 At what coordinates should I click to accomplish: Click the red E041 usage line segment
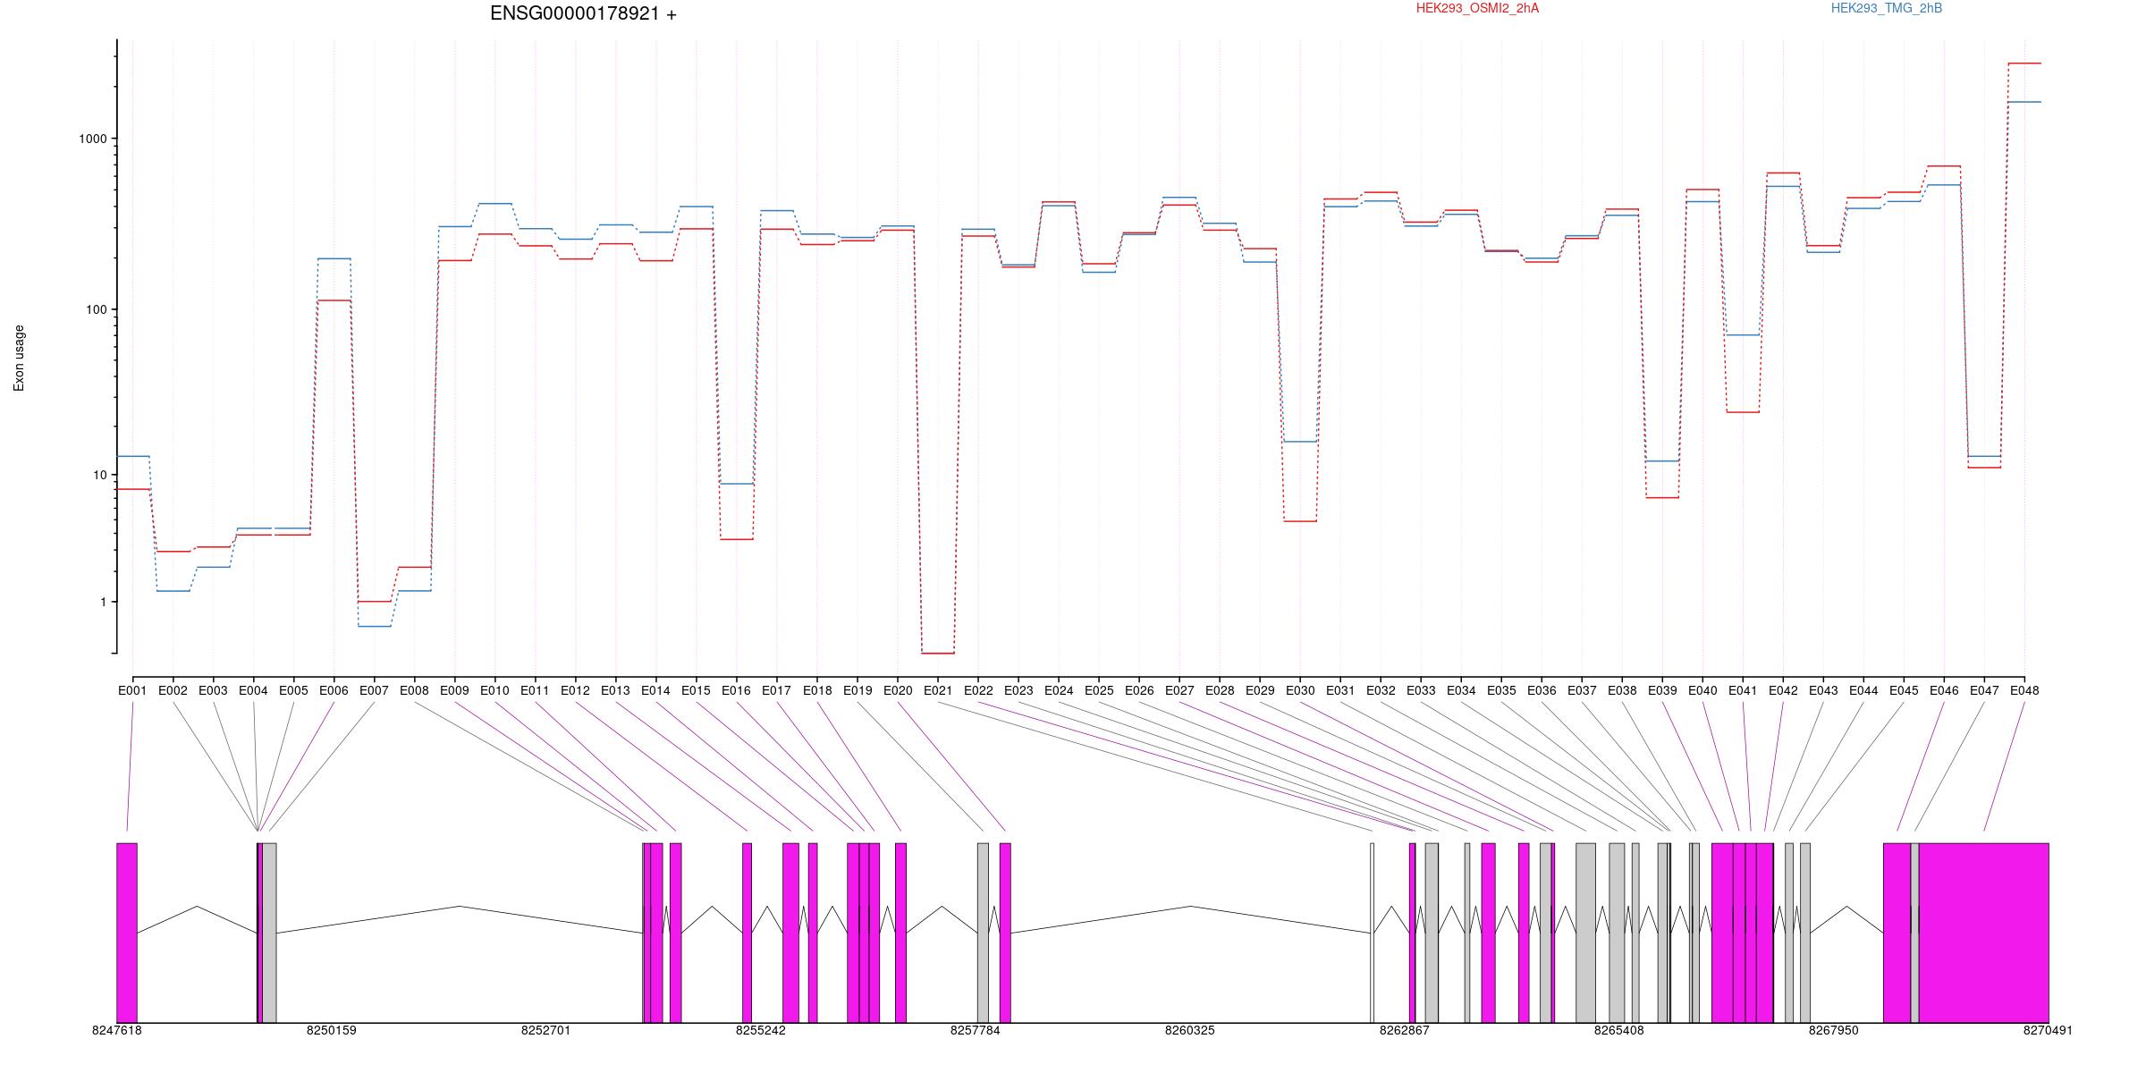coord(1743,412)
